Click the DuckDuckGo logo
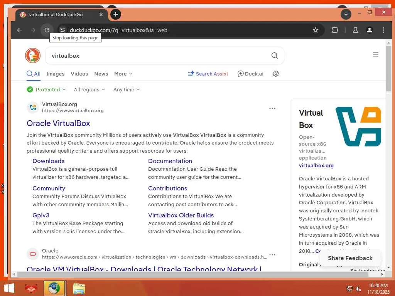Image resolution: width=395 pixels, height=296 pixels. point(33,55)
